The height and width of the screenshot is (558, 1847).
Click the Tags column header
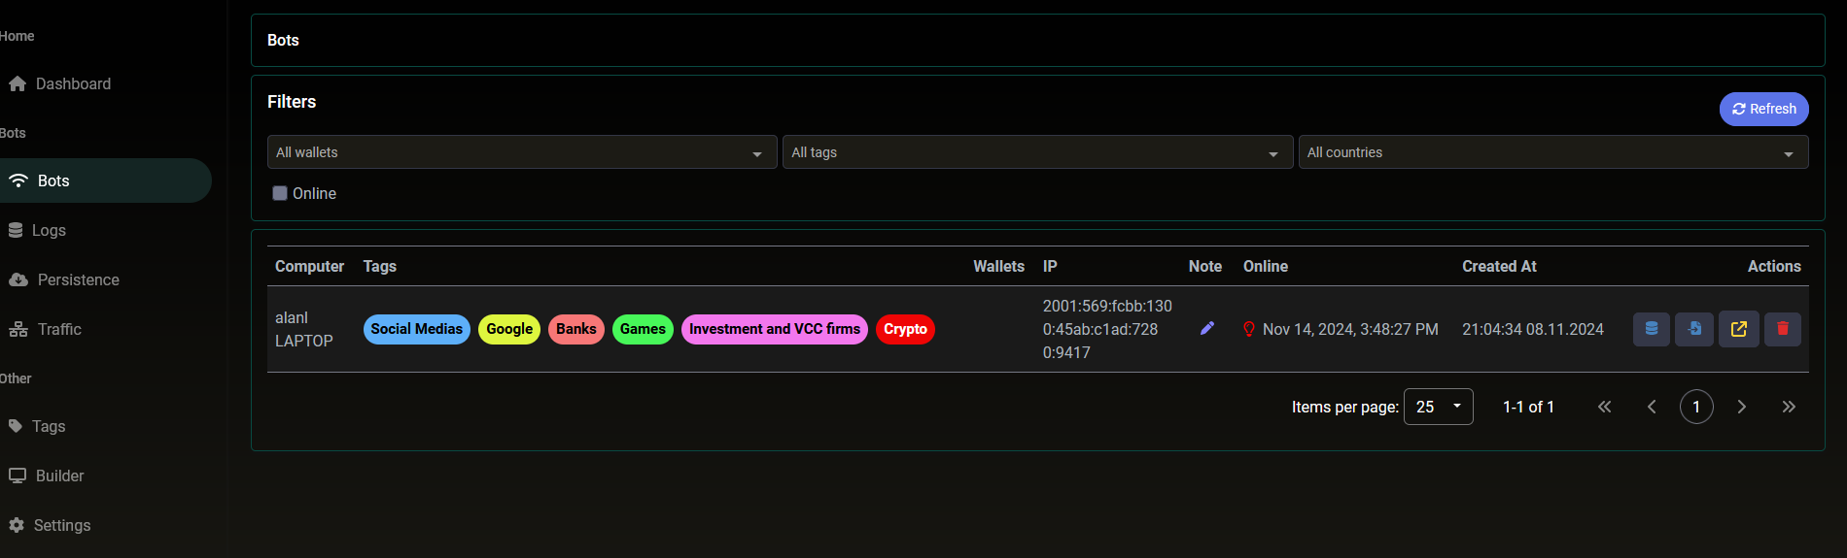[x=380, y=266]
